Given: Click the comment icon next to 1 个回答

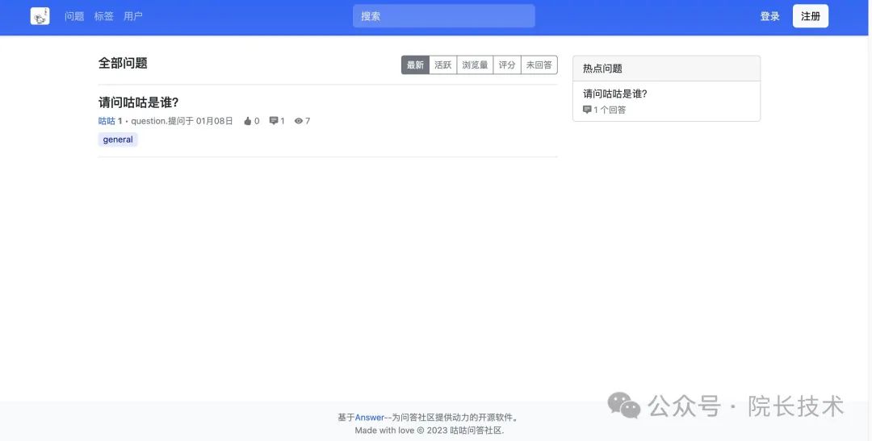Looking at the screenshot, I should (x=587, y=110).
